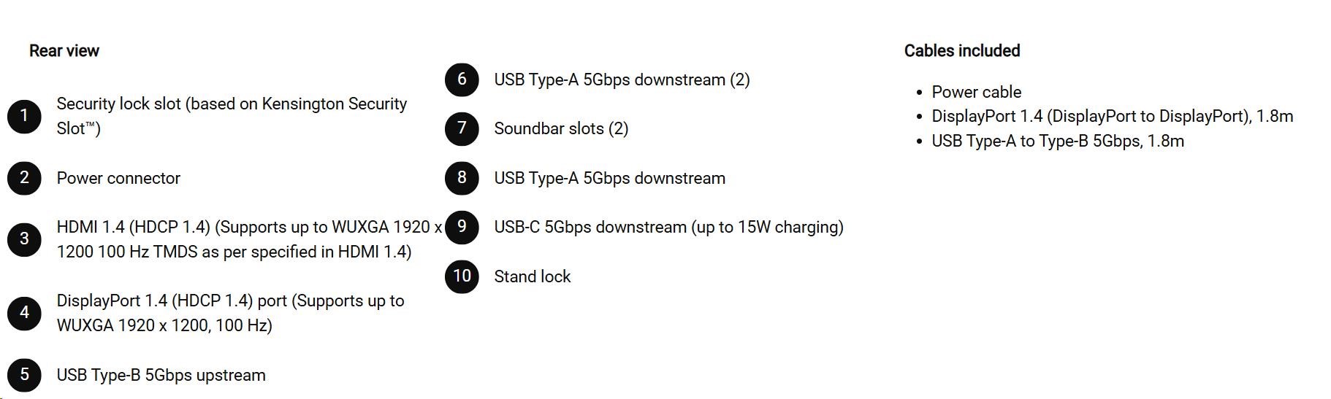This screenshot has width=1331, height=399.
Task: Click the number 6 callout badge
Action: 462,80
